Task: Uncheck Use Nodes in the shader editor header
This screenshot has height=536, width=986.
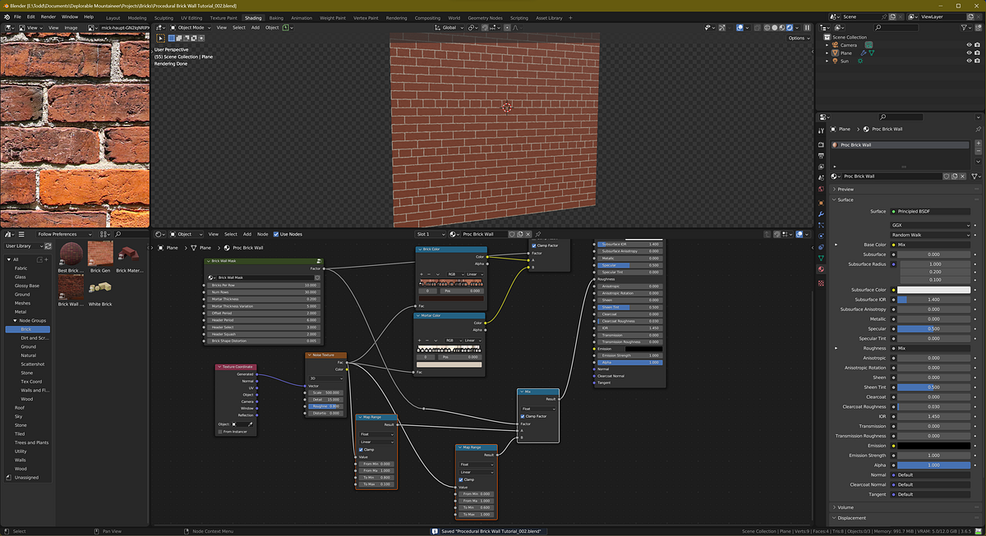Action: (275, 234)
